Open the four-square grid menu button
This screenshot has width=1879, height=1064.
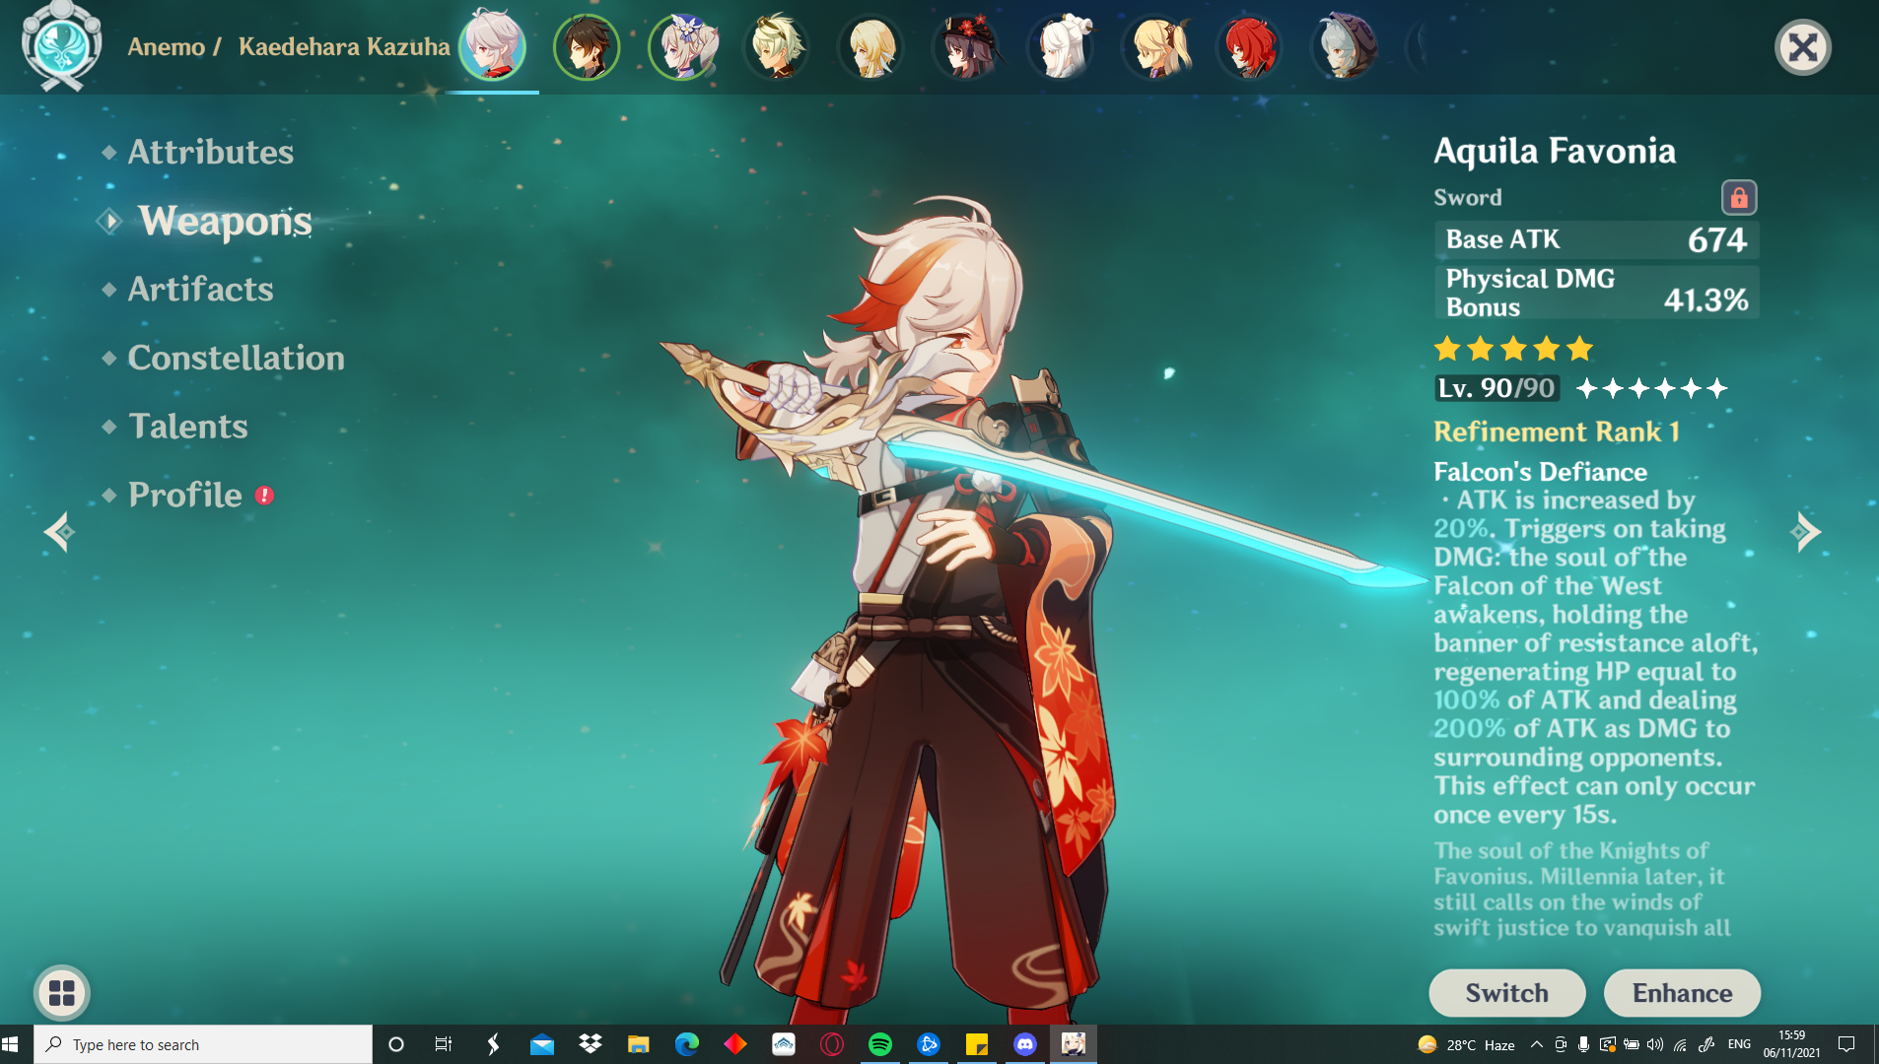62,993
